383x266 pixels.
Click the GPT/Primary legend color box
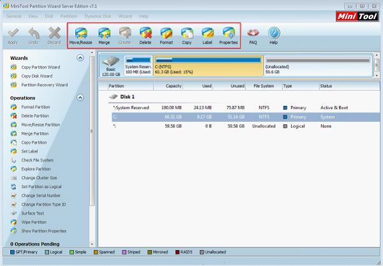12,252
